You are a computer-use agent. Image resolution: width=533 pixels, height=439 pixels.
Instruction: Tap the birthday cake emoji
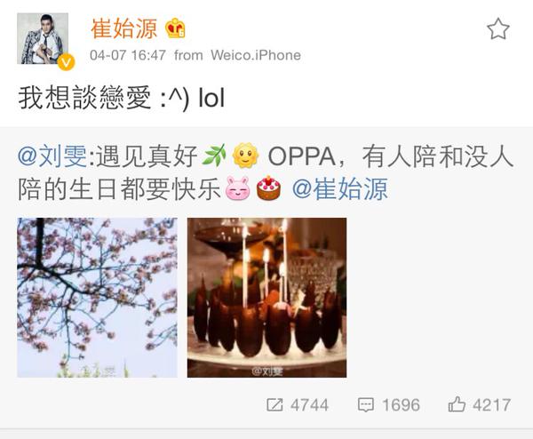[x=268, y=188]
